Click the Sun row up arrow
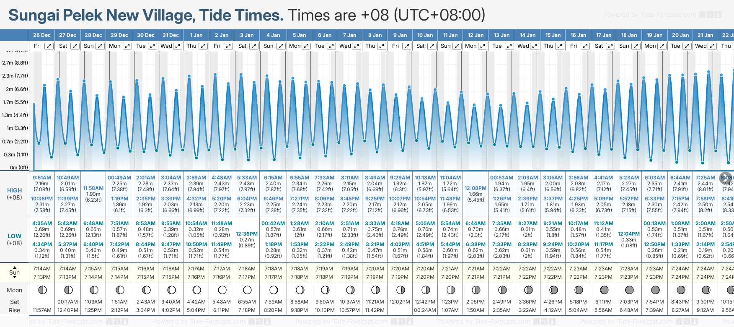734x327 pixels. click(x=15, y=267)
